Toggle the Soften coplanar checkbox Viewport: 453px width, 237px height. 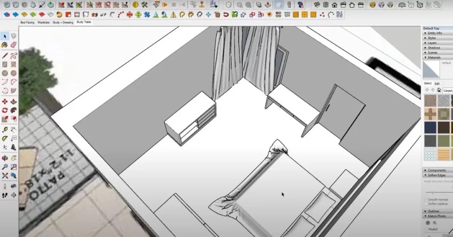(x=426, y=204)
